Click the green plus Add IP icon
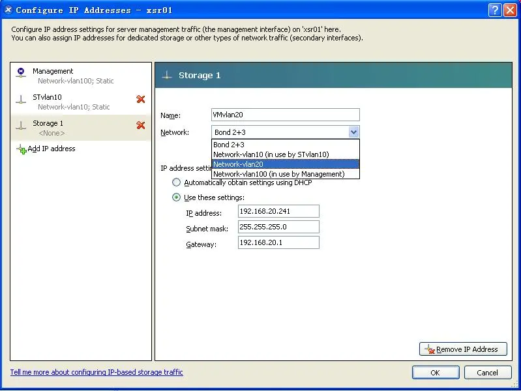Viewport: 521px width, 391px height. [22, 149]
